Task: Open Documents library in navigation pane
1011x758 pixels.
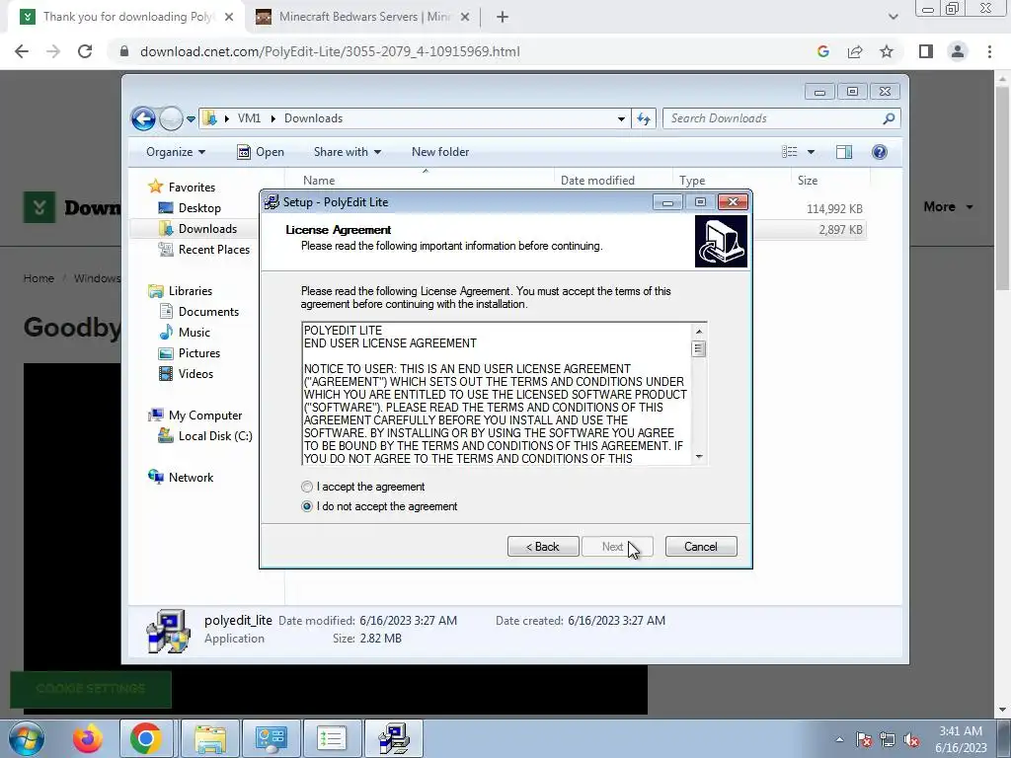Action: coord(208,312)
